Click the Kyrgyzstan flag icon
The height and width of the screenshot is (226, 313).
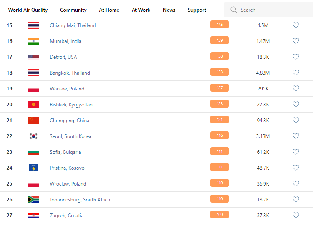click(33, 104)
